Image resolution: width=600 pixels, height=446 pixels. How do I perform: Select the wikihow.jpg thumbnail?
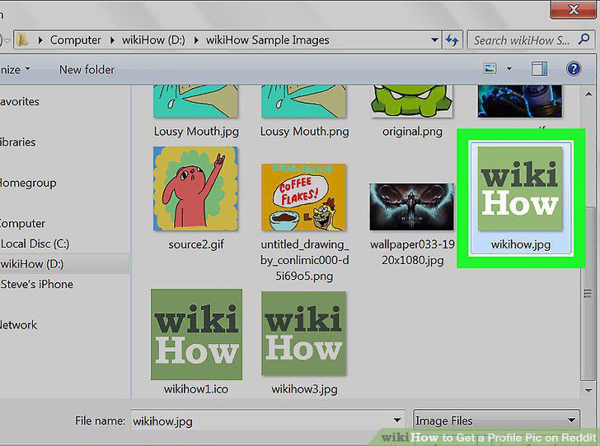coord(520,188)
